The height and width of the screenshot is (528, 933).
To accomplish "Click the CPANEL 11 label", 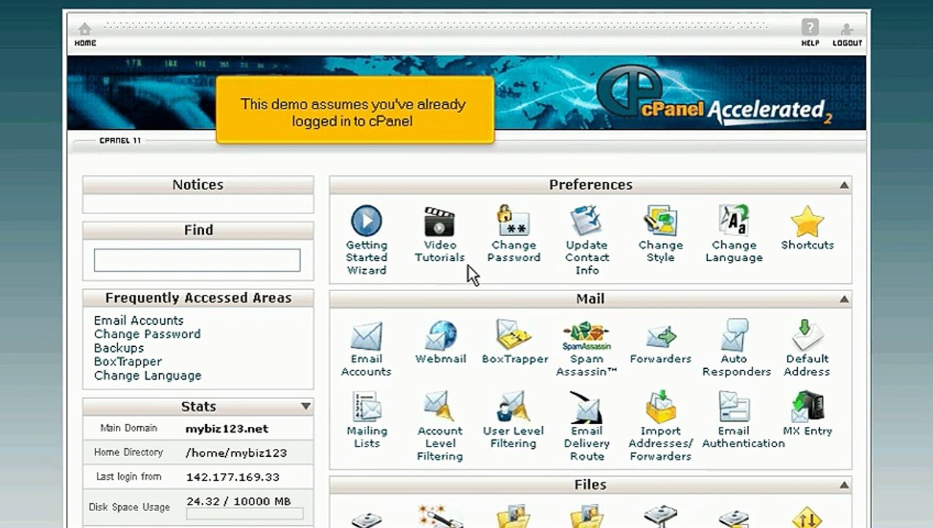I will tap(120, 140).
